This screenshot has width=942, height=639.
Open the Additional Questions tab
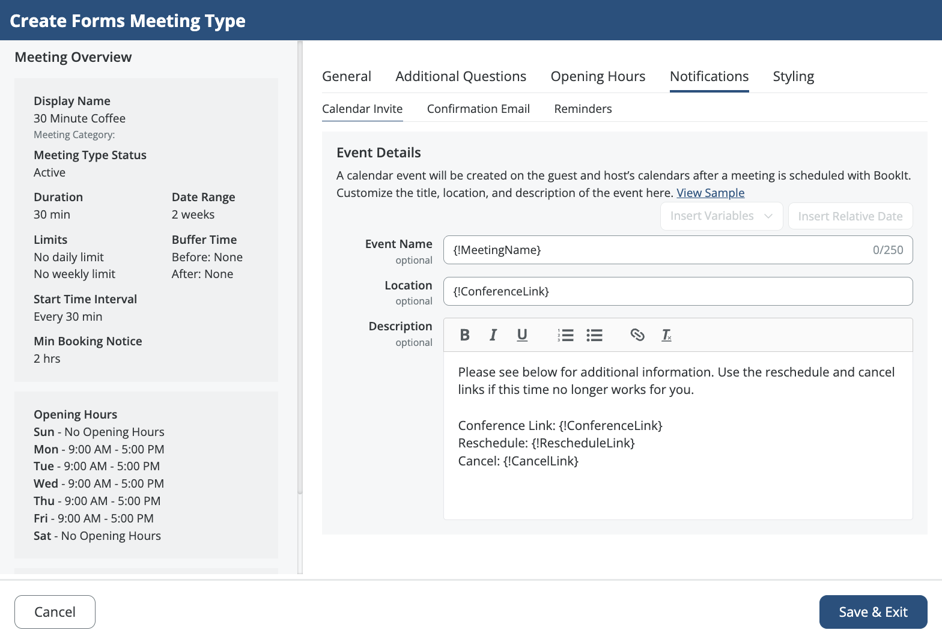pyautogui.click(x=461, y=77)
